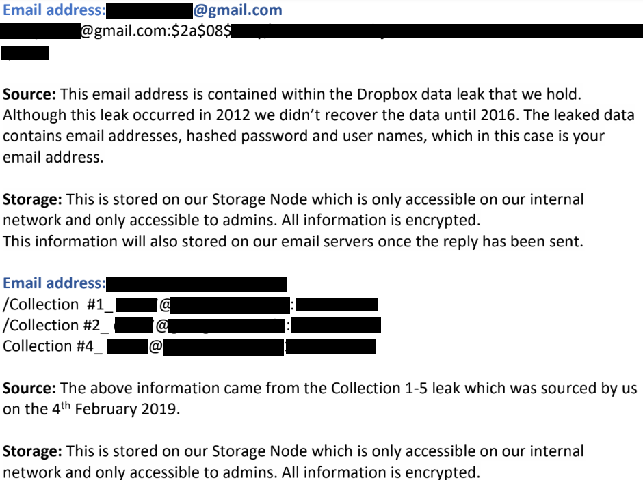Click the "Collection #4_" entry
The height and width of the screenshot is (480, 643).
pyautogui.click(x=53, y=346)
